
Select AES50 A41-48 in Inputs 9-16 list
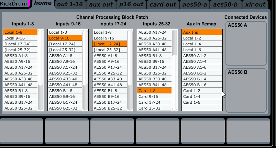click(x=65, y=85)
